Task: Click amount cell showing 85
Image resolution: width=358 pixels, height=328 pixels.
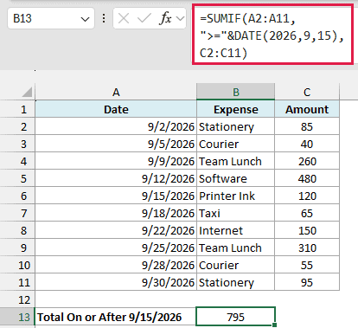Action: pos(307,126)
